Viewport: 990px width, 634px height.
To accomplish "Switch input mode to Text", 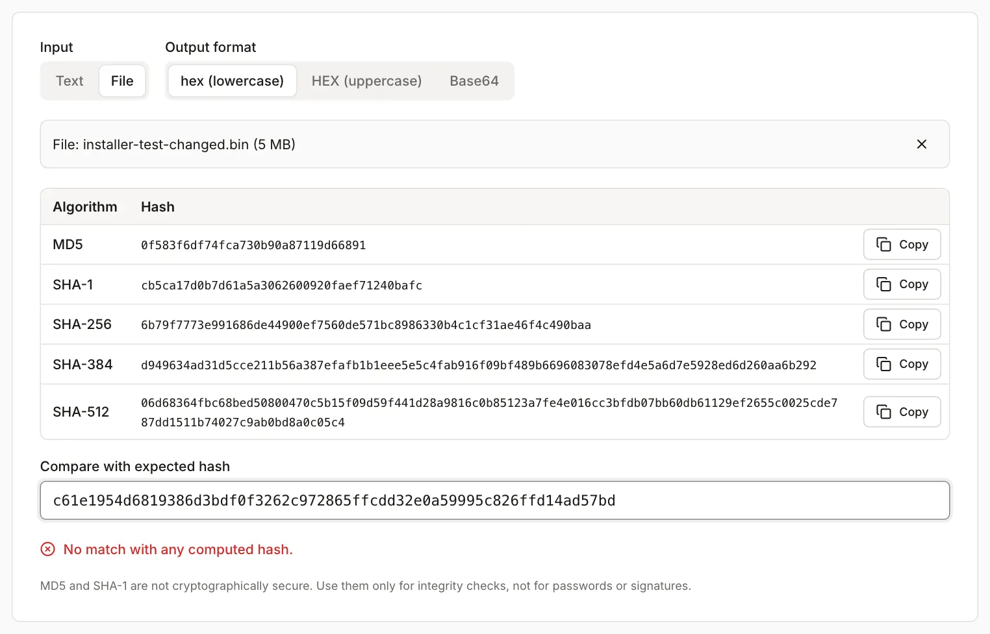I will coord(70,81).
